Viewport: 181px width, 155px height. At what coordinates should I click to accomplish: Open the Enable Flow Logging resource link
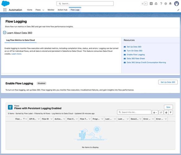[136, 55]
